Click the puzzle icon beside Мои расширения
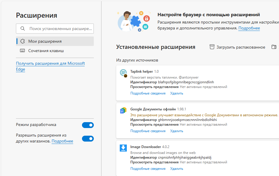 tap(22, 41)
